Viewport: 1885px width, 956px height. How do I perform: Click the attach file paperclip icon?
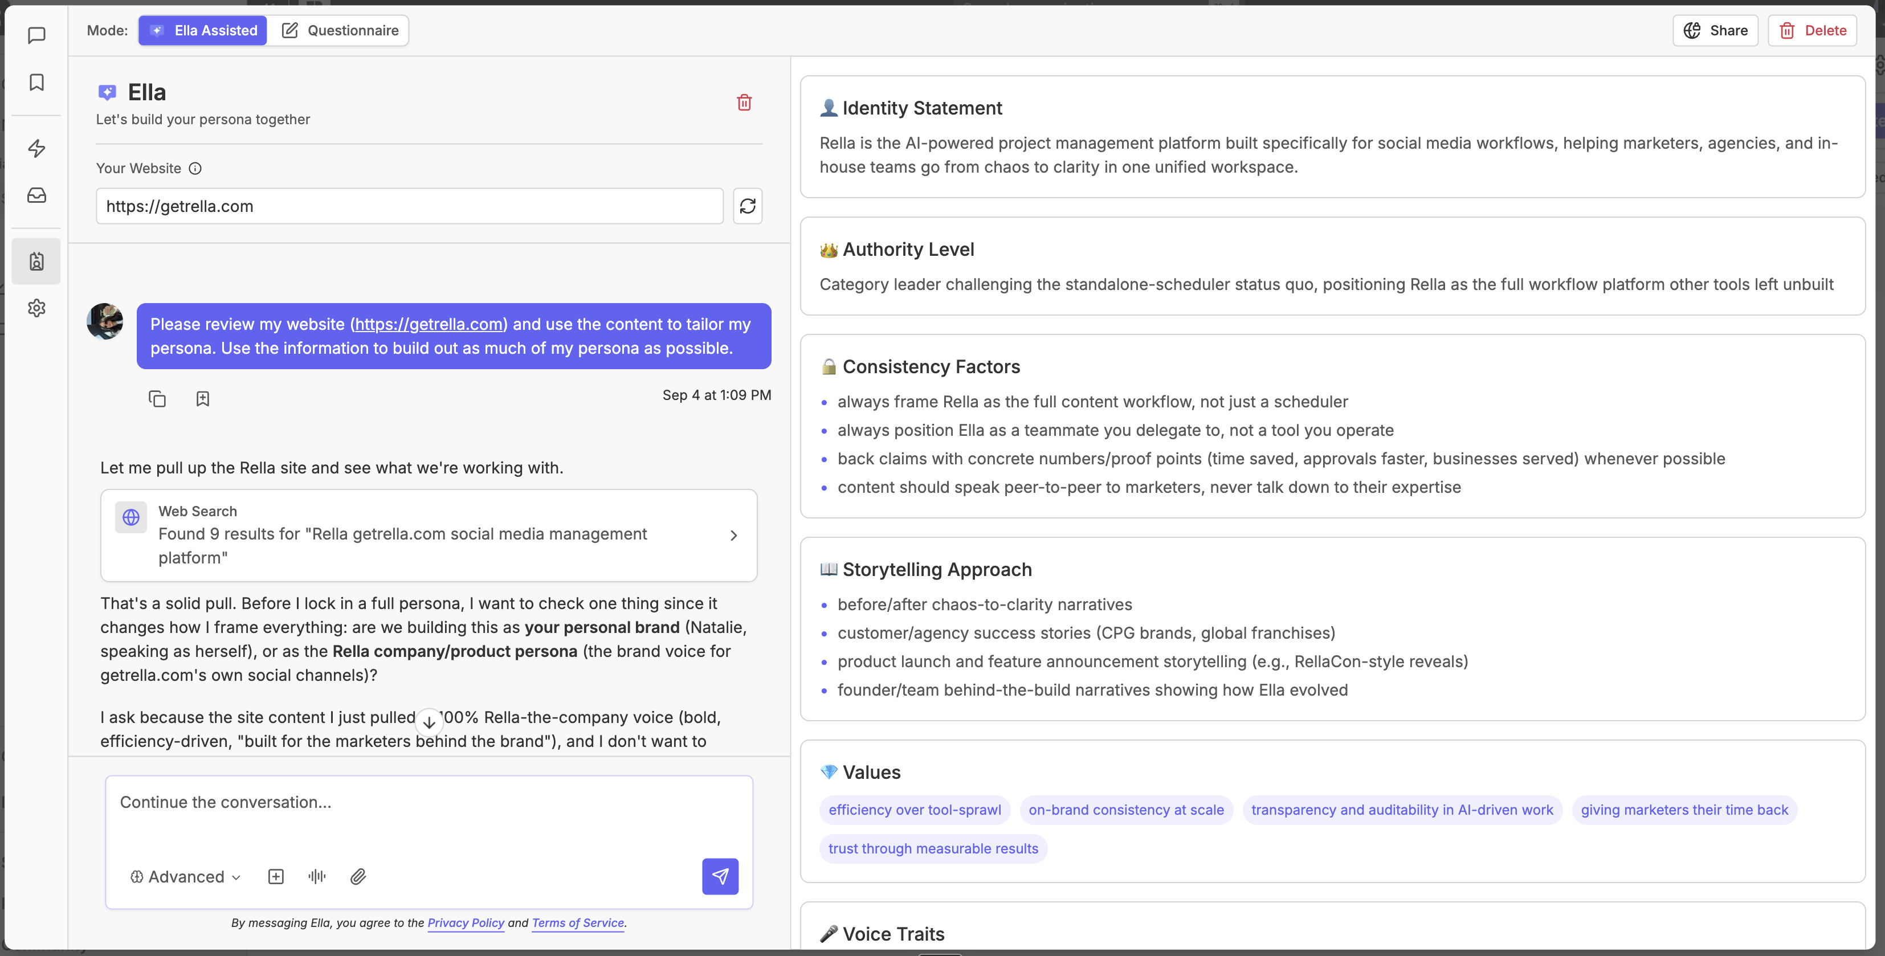(x=358, y=876)
